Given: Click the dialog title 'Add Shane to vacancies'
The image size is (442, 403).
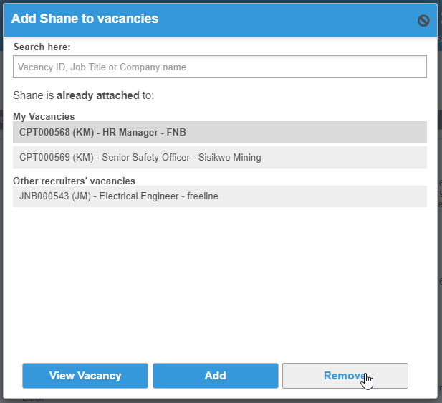Looking at the screenshot, I should tap(85, 19).
